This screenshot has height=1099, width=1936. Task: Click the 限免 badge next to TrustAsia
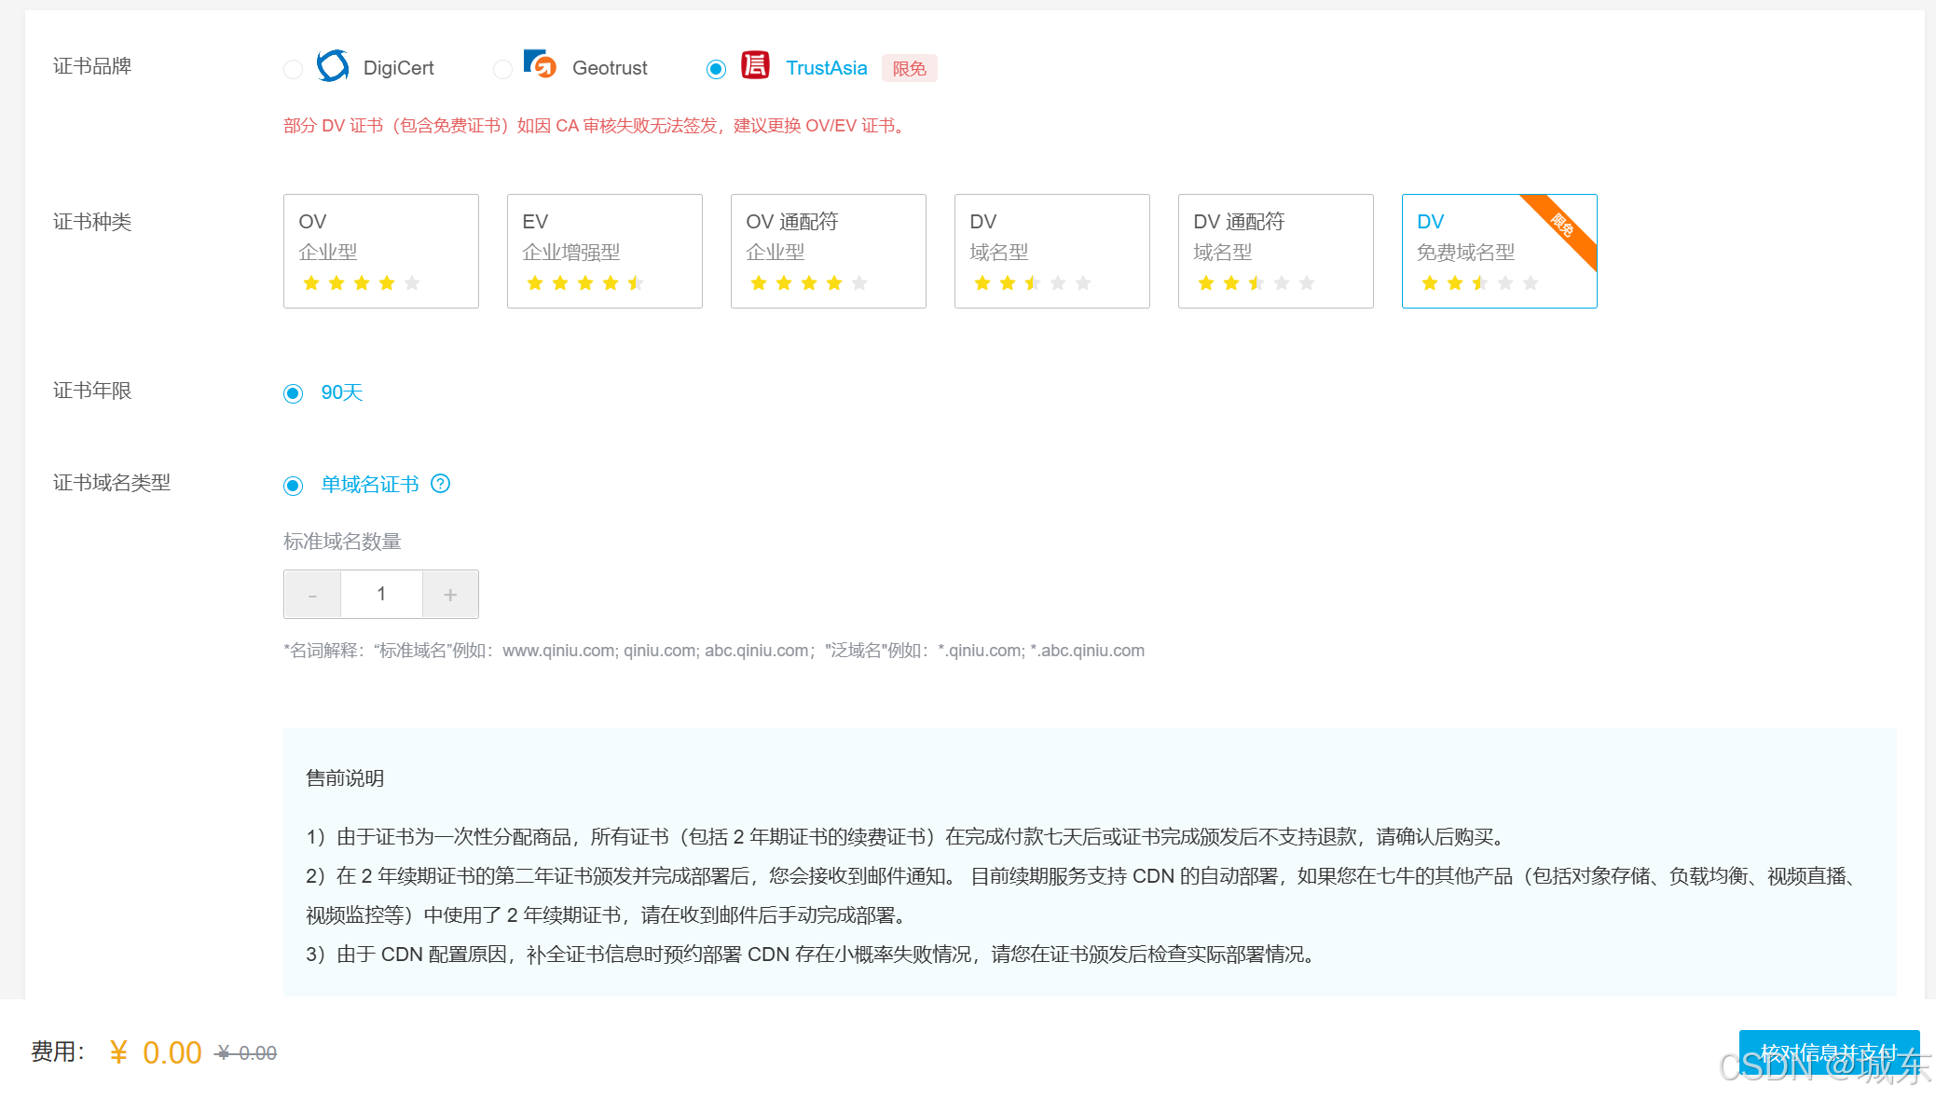pos(909,68)
